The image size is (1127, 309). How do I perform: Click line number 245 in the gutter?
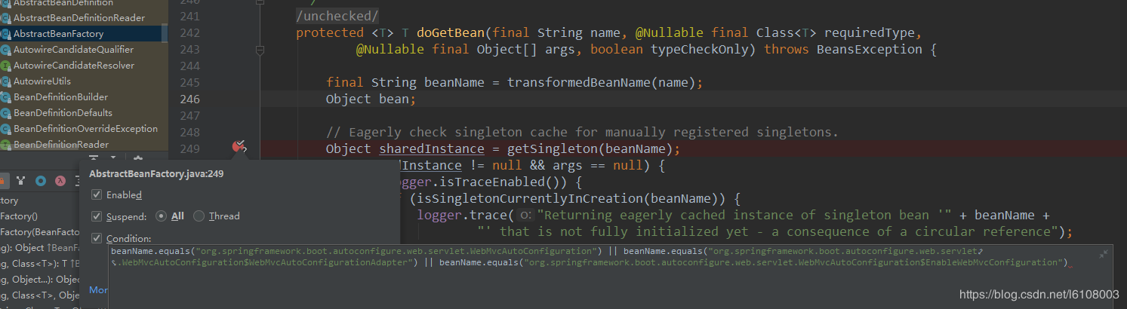click(190, 82)
